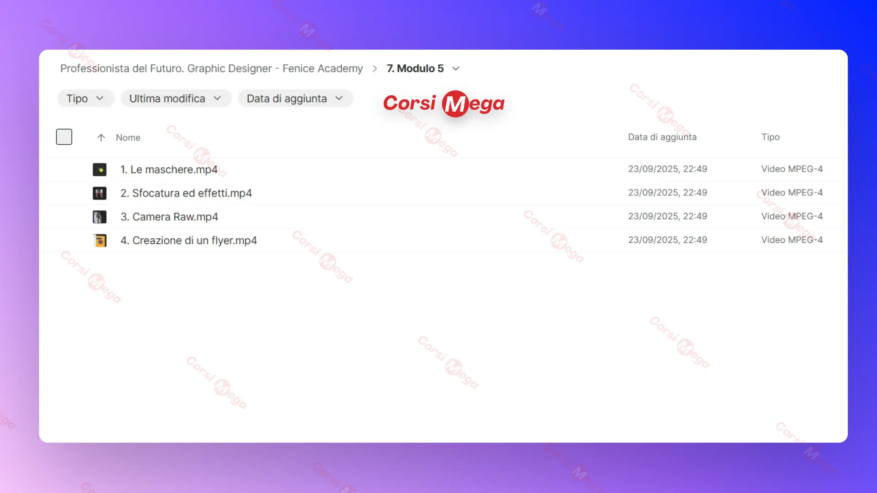Open 1. Le maschere.mp4 file
Screen dimensions: 877x493
[169, 169]
